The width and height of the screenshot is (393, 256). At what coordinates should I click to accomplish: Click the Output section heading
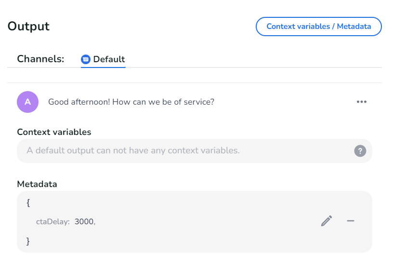(28, 27)
